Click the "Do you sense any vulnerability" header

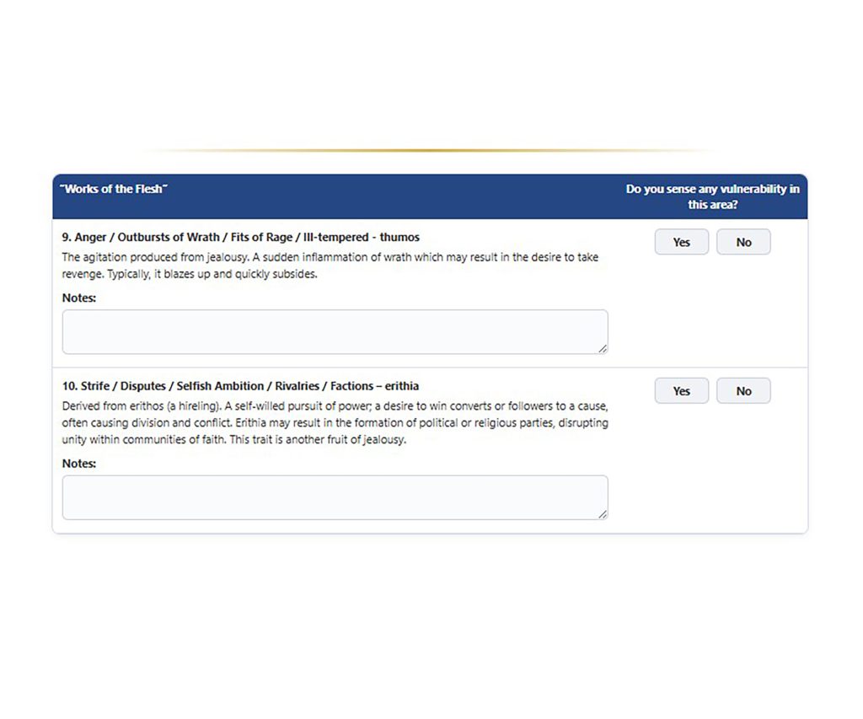(712, 196)
